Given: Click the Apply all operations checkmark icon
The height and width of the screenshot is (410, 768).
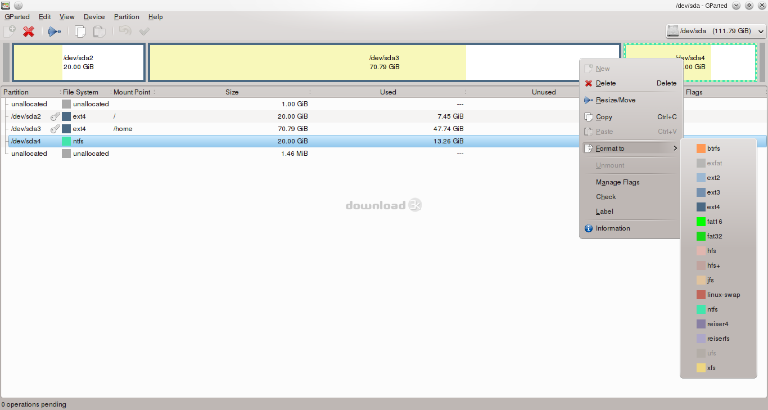Looking at the screenshot, I should click(144, 31).
